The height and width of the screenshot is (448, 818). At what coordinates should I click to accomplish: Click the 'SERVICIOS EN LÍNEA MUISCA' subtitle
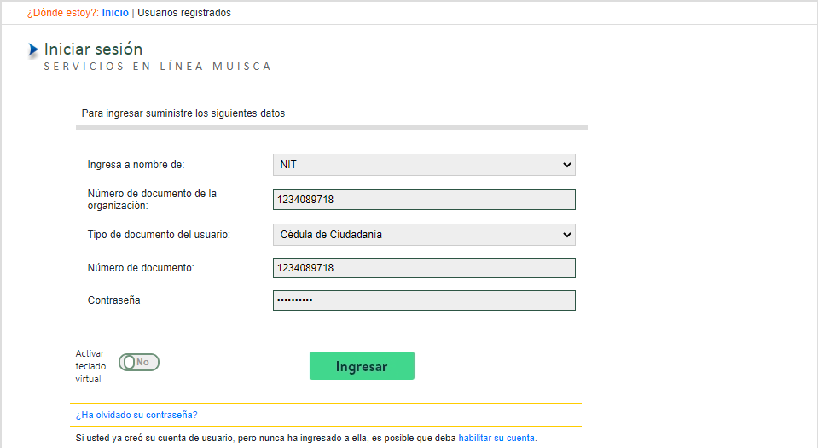click(x=158, y=67)
